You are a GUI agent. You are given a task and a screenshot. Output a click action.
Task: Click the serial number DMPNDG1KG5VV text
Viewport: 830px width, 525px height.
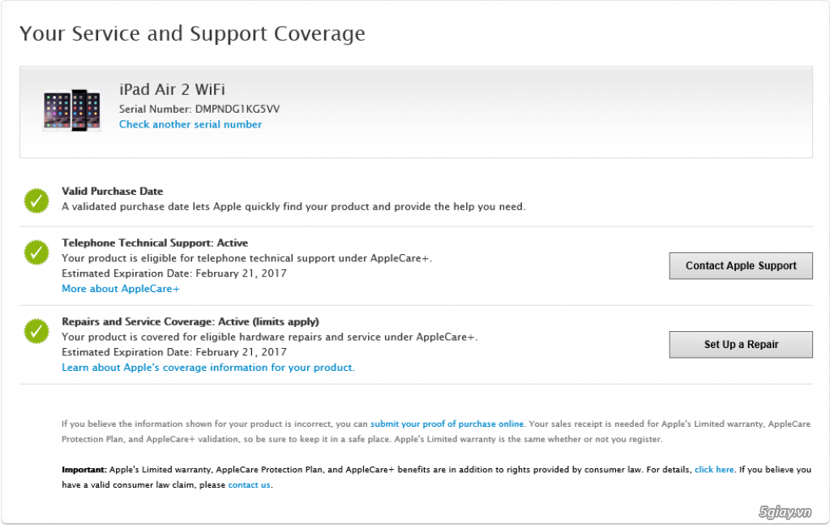[x=237, y=109]
